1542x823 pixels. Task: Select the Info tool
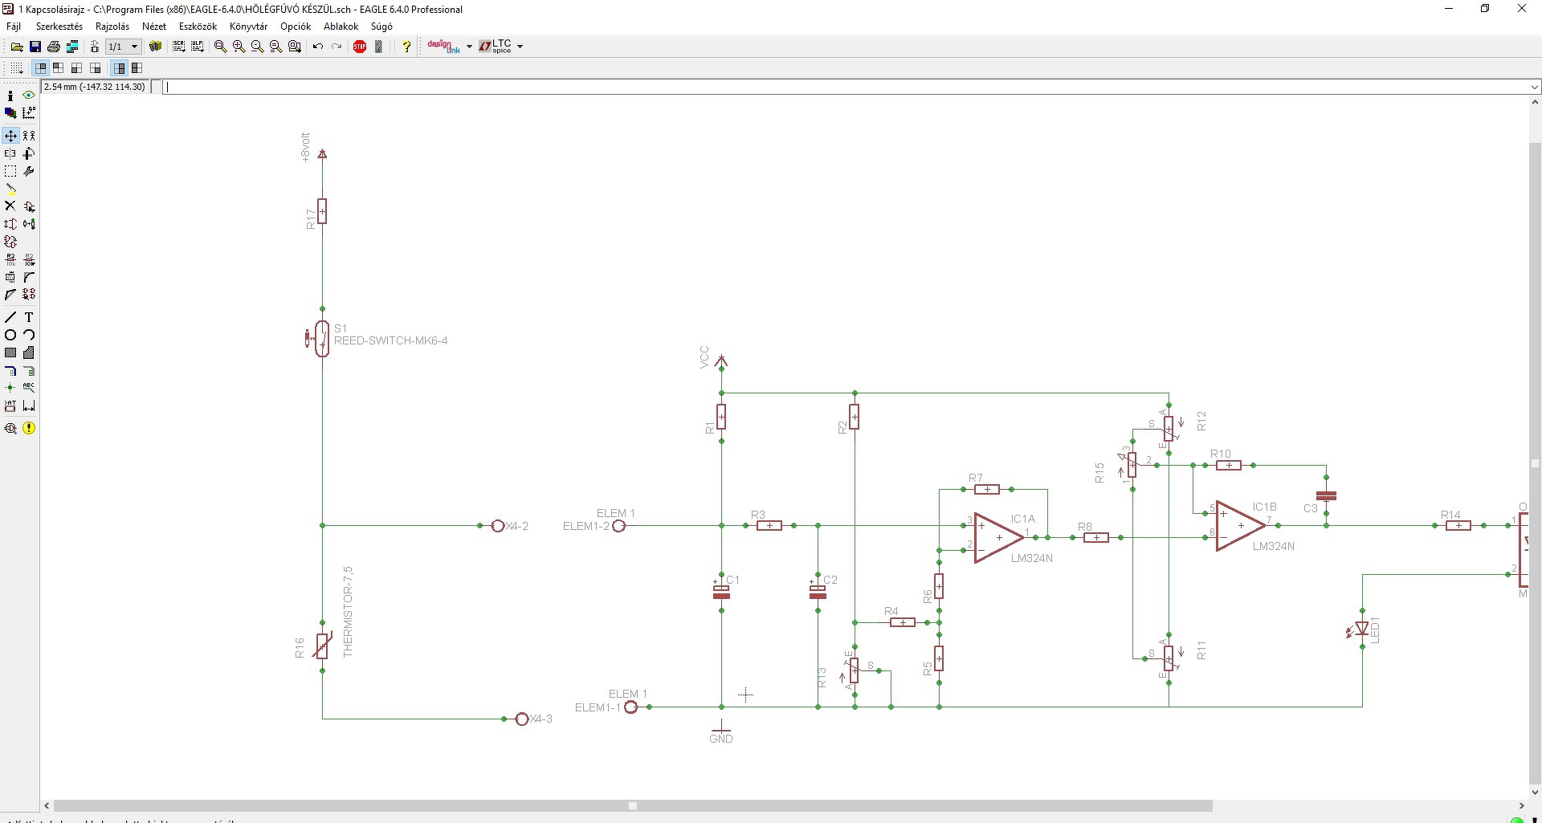(10, 96)
